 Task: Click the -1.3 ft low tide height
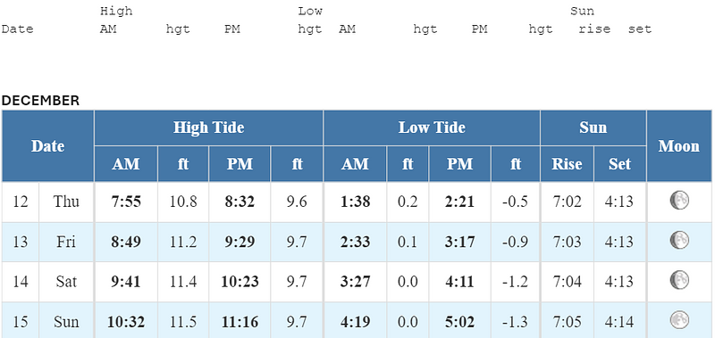coord(516,322)
